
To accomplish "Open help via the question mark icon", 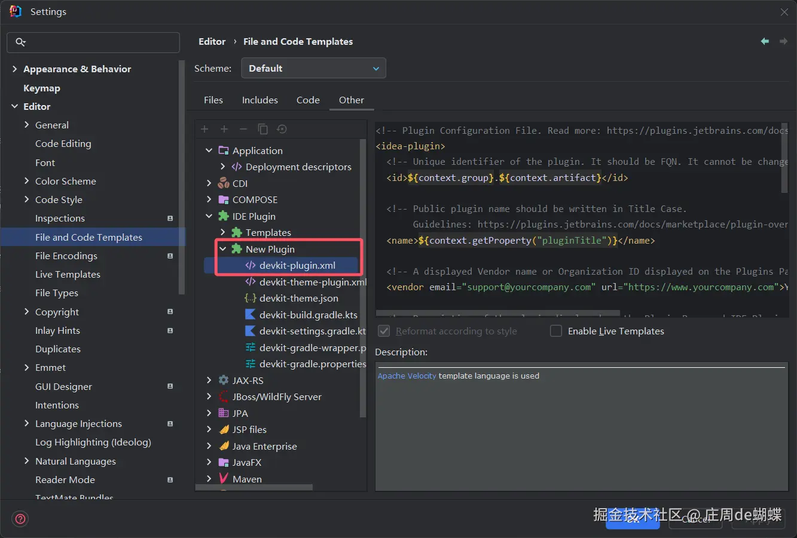I will coord(20,519).
